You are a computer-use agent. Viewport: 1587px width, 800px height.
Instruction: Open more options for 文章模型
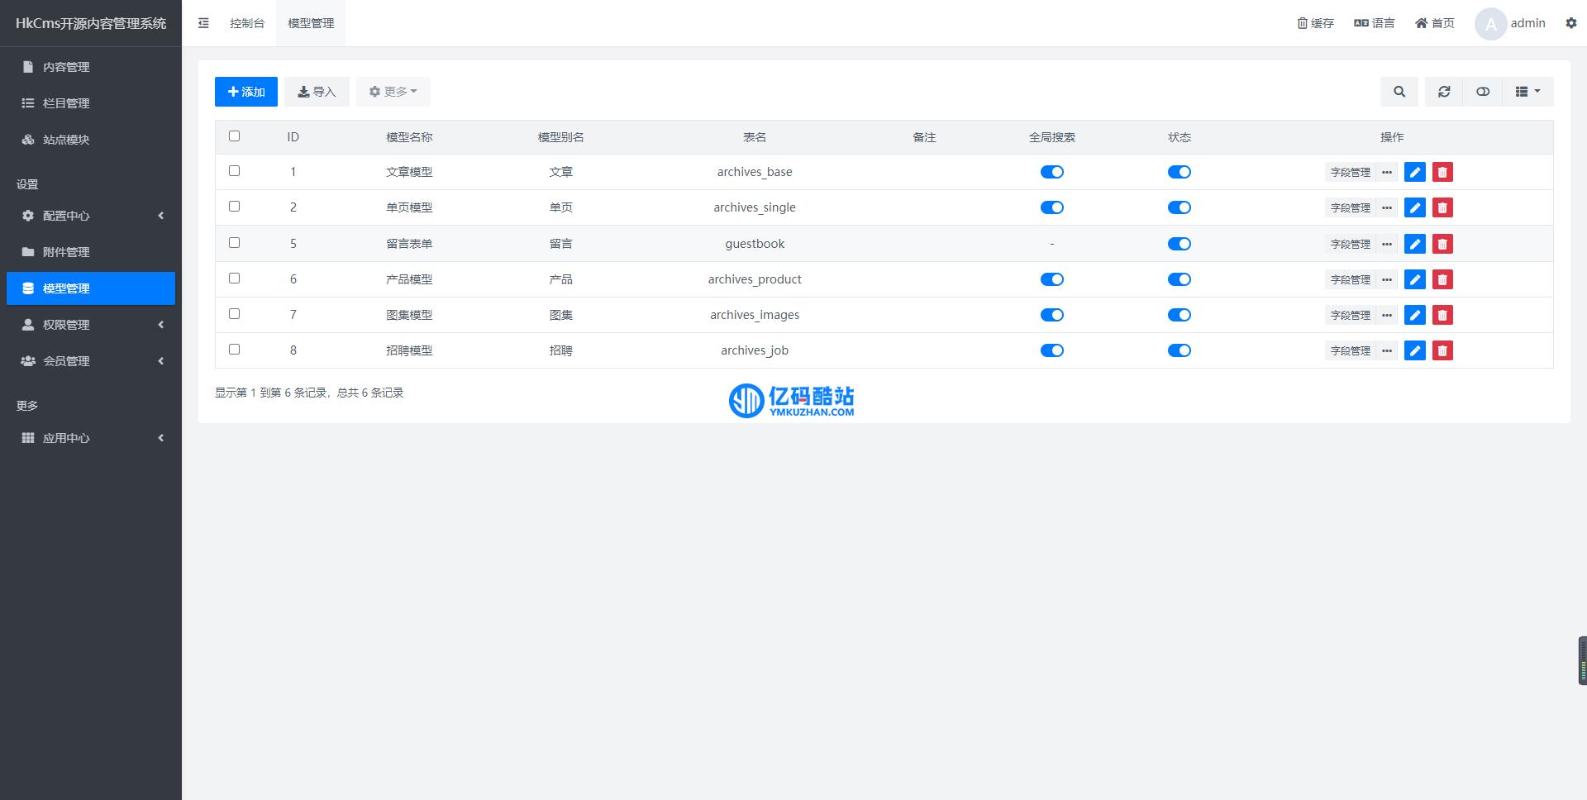(x=1387, y=172)
